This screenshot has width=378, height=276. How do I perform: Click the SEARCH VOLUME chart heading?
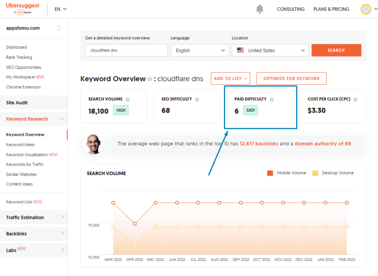[x=106, y=173]
